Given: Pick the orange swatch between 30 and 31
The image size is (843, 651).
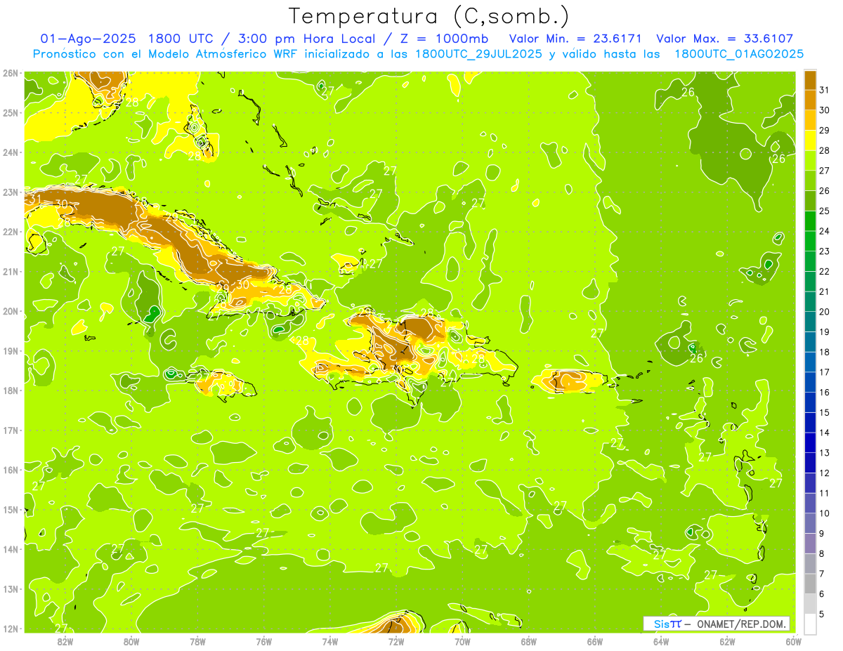Looking at the screenshot, I should tap(810, 100).
